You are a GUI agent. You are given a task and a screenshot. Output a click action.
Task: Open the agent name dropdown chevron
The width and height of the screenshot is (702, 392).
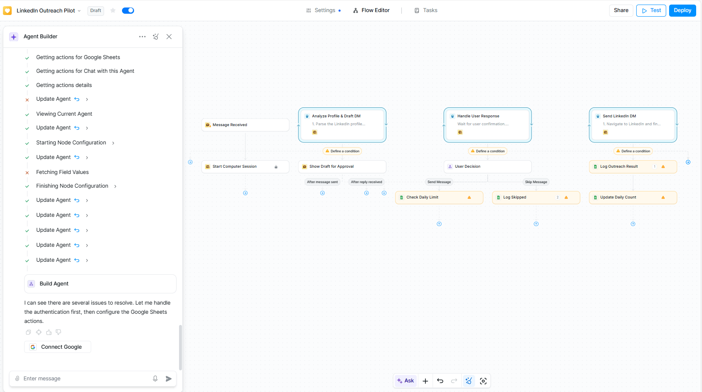click(x=79, y=11)
